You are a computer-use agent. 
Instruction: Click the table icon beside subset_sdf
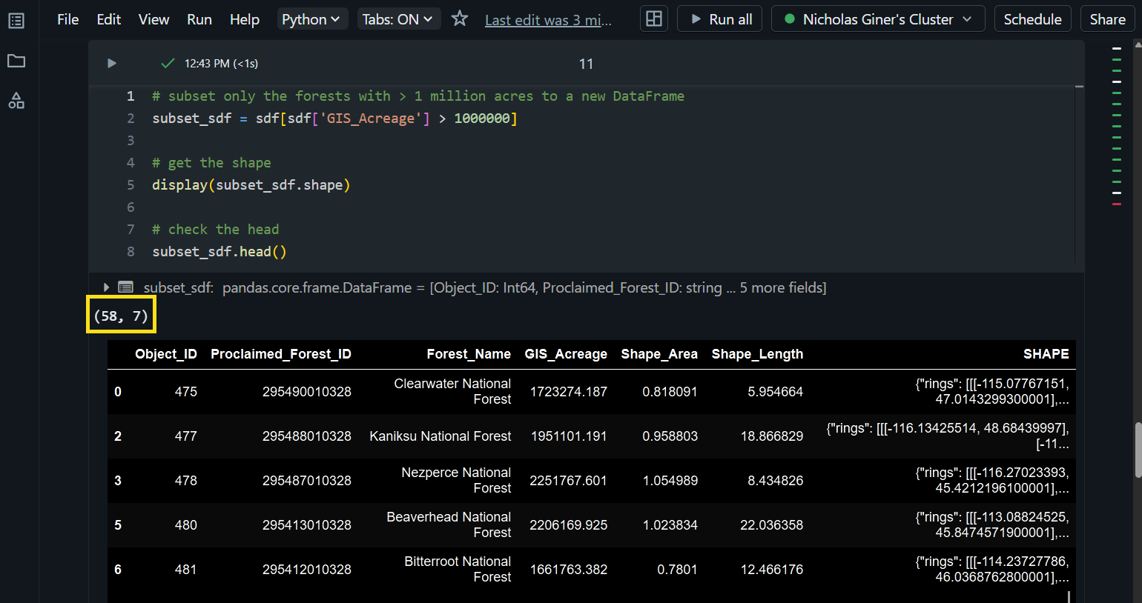coord(126,287)
